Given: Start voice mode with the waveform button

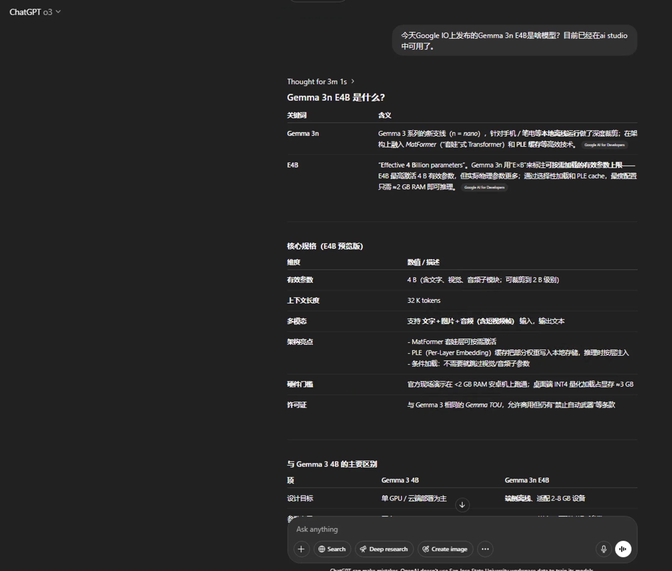Looking at the screenshot, I should (x=623, y=549).
